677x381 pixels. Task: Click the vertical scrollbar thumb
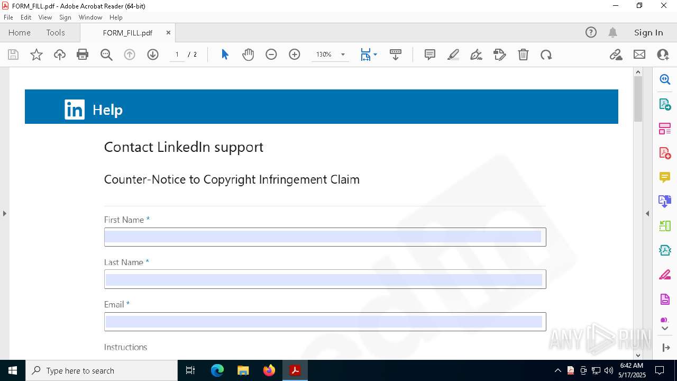[x=638, y=99]
